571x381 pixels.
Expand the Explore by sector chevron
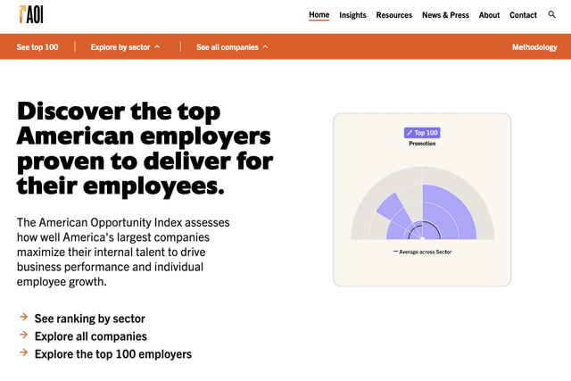[157, 47]
